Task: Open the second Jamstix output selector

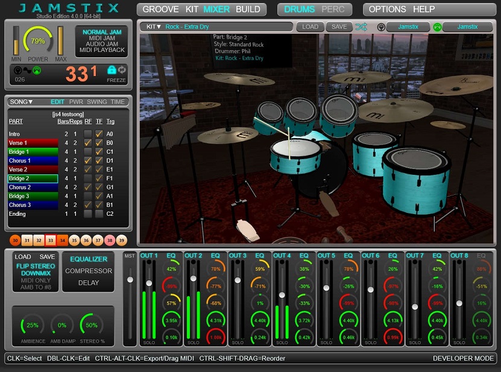Action: [x=467, y=27]
